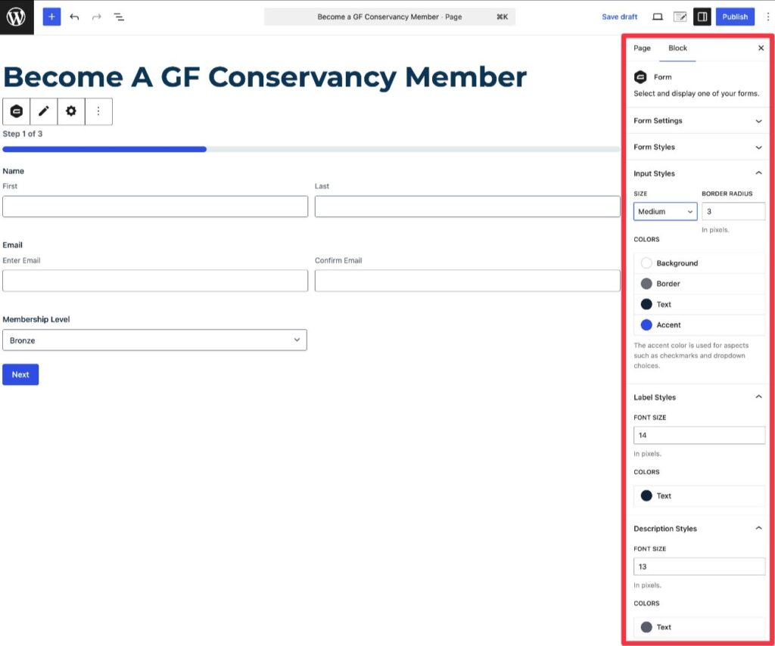Click the First name input field
775x646 pixels.
click(x=155, y=207)
